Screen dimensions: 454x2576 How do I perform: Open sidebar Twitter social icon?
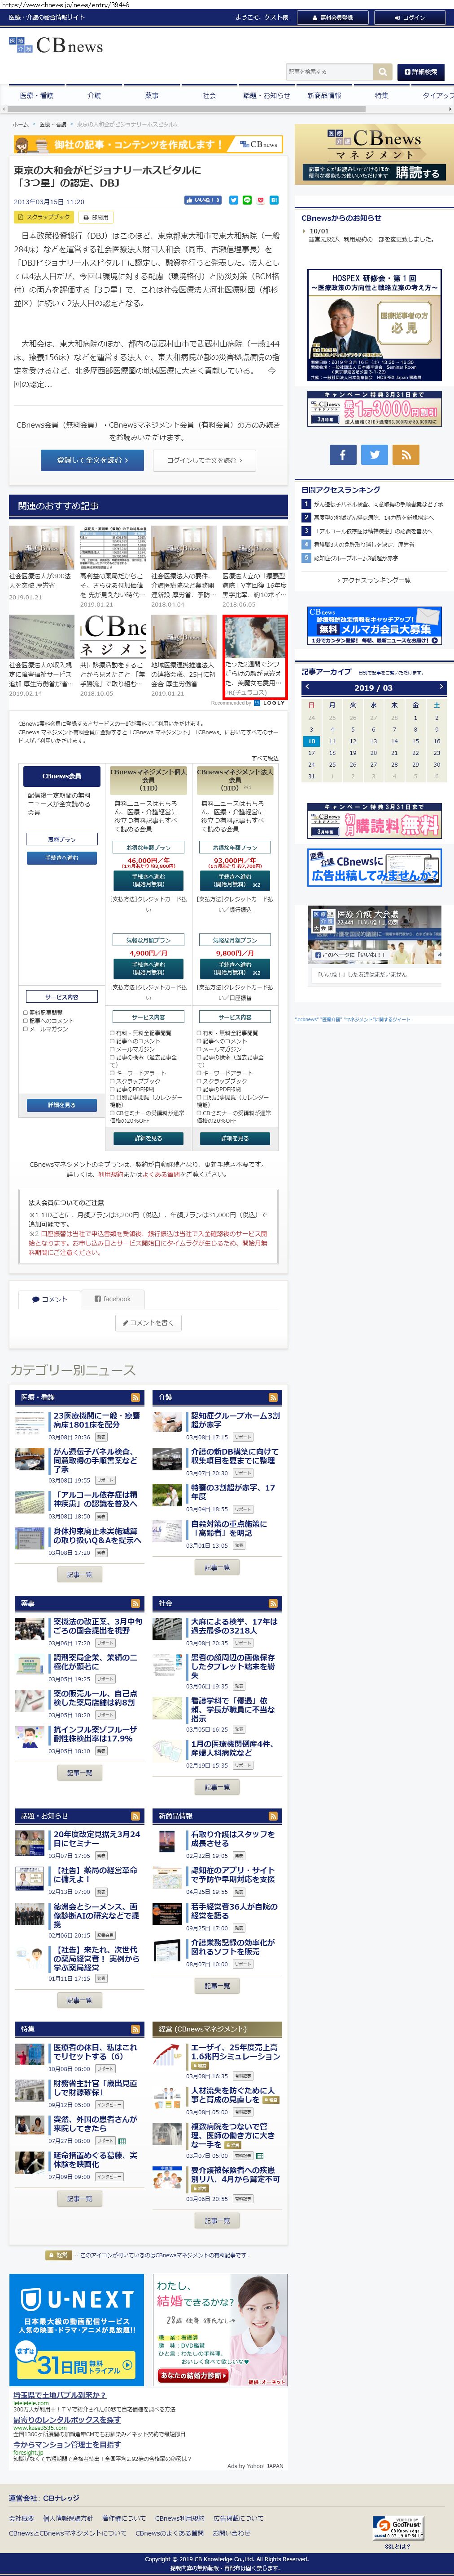[x=374, y=454]
